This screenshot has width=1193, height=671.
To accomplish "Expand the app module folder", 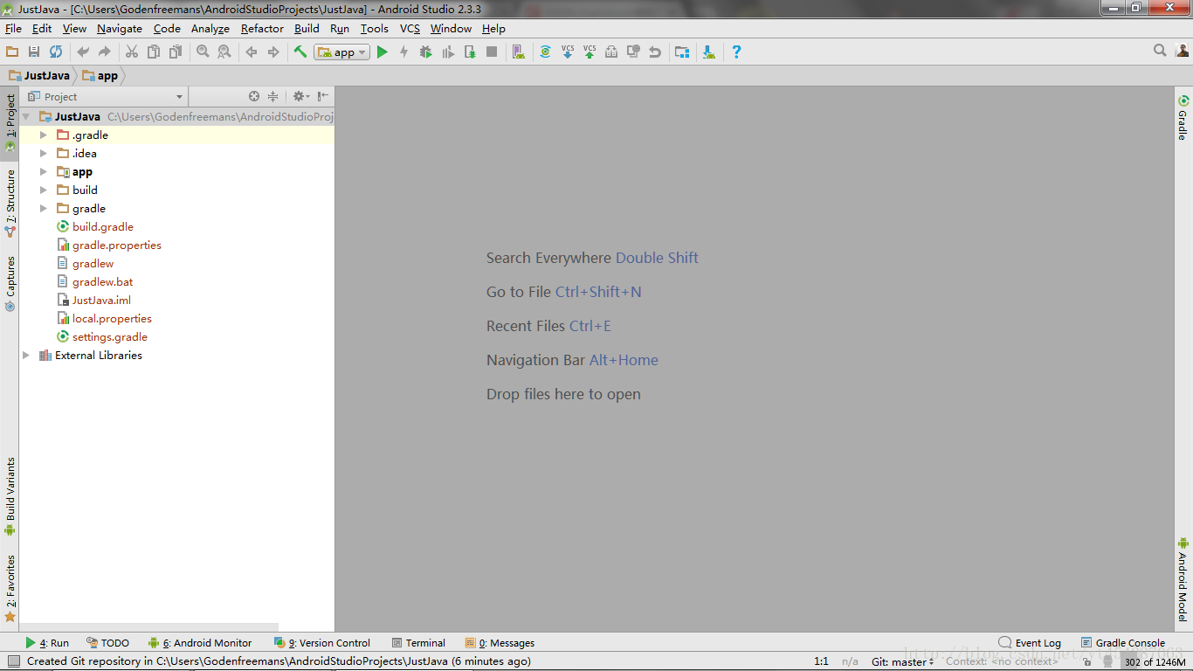I will tap(44, 172).
